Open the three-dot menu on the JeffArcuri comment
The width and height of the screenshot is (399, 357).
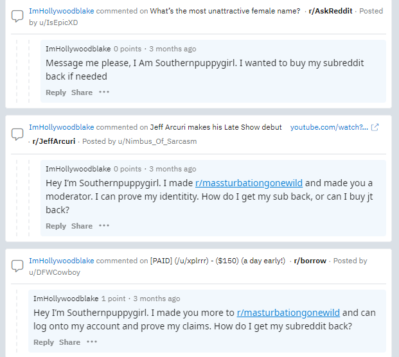[x=104, y=225]
